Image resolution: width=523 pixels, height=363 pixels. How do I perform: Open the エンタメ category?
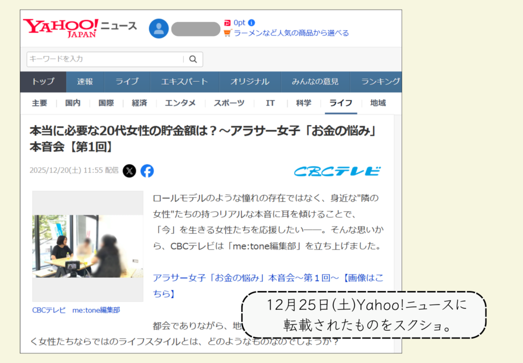[x=180, y=103]
